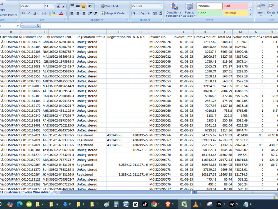Middle align cell contents

[78, 6]
